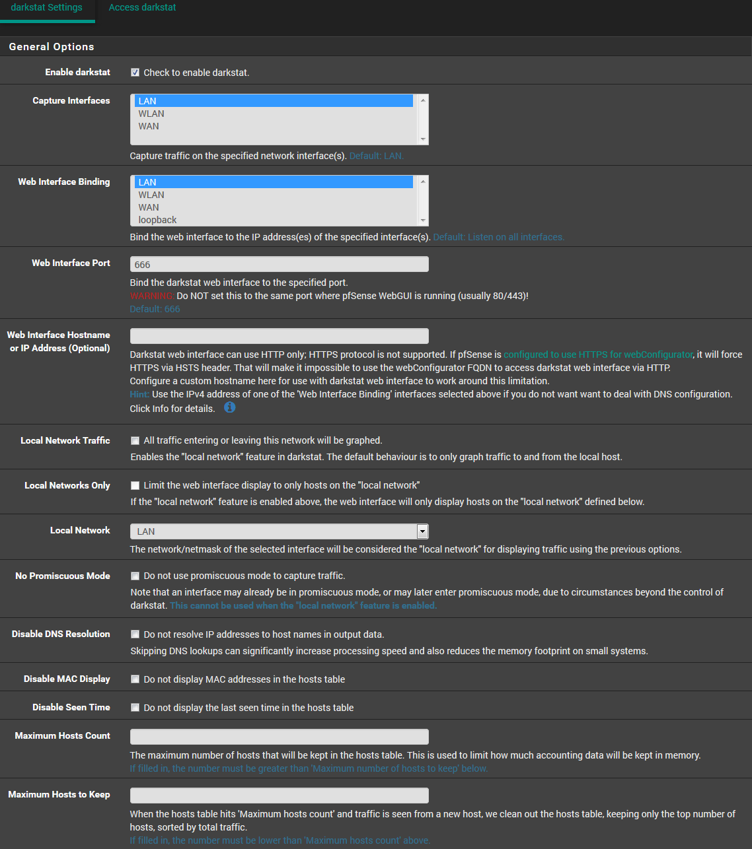Open the Local Network dropdown
The image size is (752, 849).
click(x=279, y=531)
